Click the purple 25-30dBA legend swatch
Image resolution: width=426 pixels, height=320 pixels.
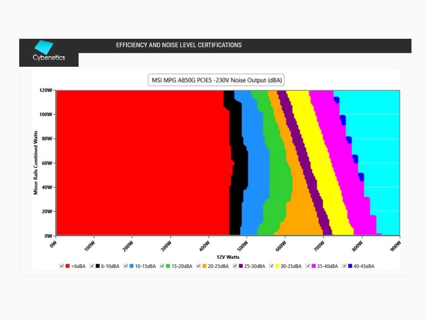click(241, 266)
